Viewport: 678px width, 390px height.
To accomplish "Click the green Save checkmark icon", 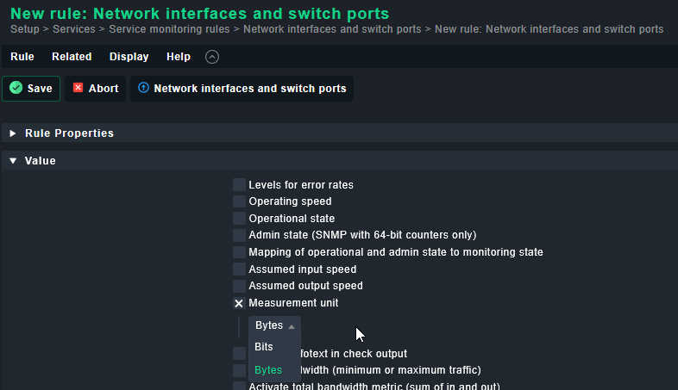I will pos(16,88).
